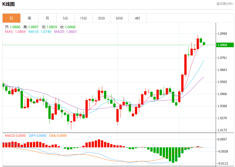Open the 基本面分析 link
Viewport: 235px width, 167px height.
[x=225, y=4]
